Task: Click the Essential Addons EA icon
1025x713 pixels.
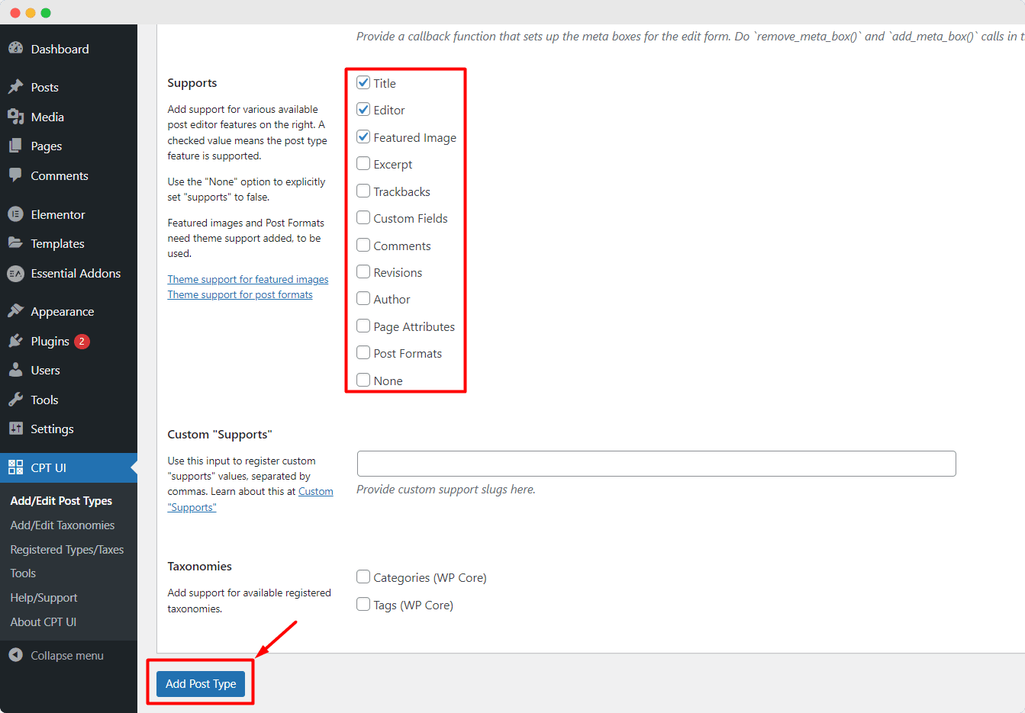Action: [x=17, y=273]
